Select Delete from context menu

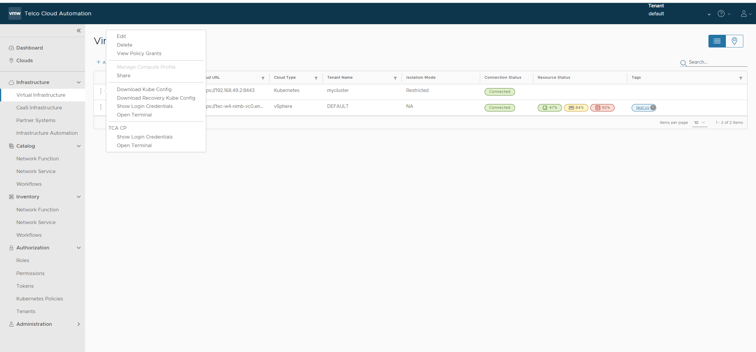click(124, 45)
